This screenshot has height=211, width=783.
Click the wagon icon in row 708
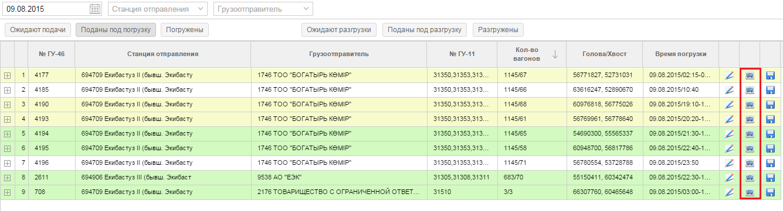[x=750, y=192]
